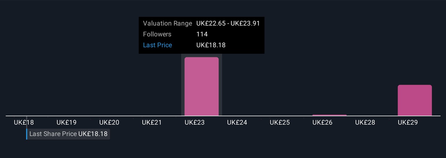
Task: Click the blue last share price marker line
Action: point(27,130)
